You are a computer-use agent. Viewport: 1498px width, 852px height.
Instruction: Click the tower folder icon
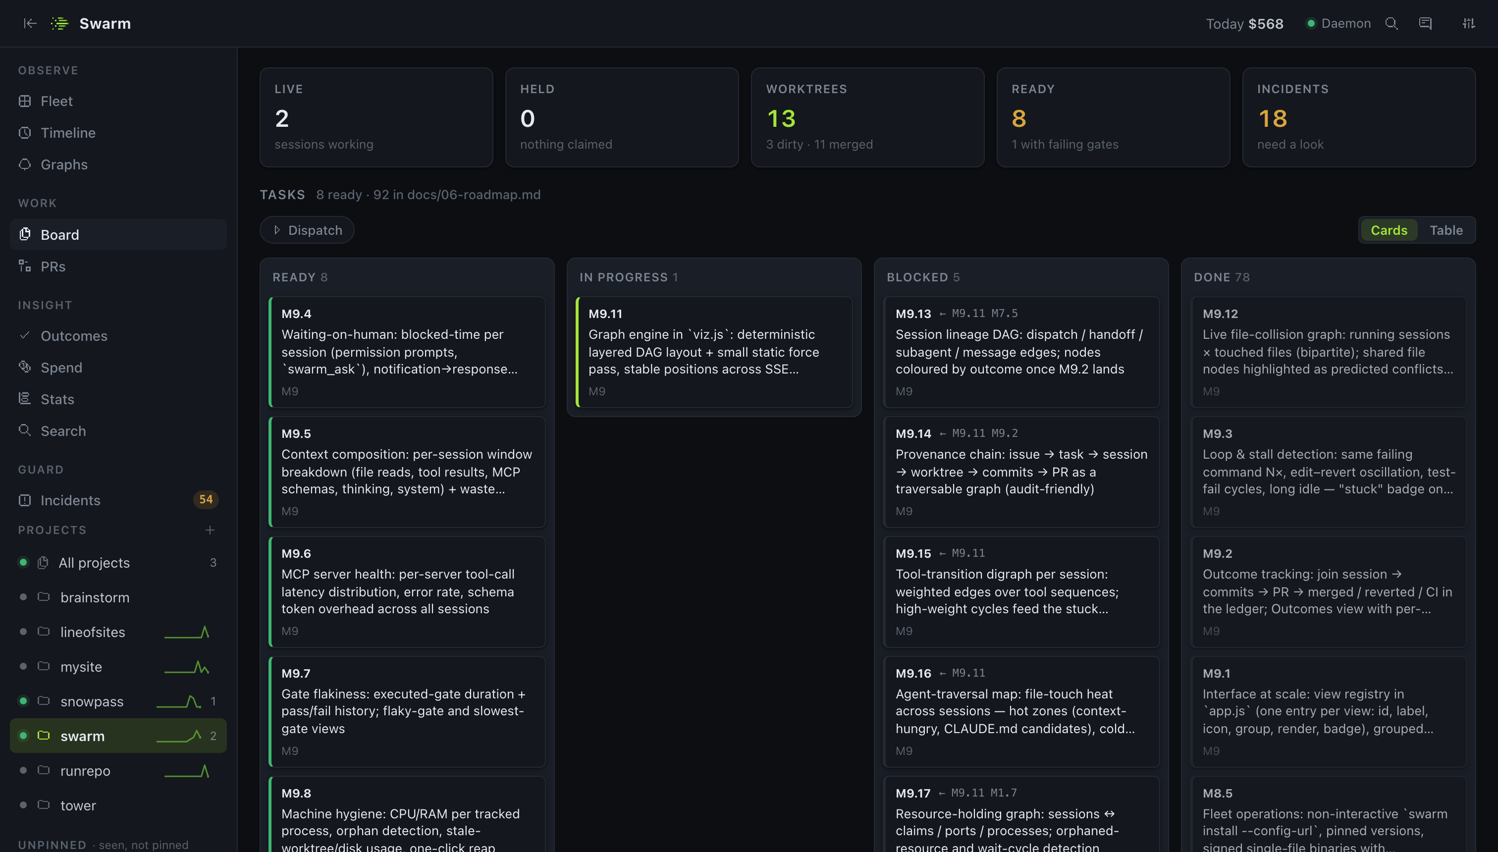pos(43,804)
